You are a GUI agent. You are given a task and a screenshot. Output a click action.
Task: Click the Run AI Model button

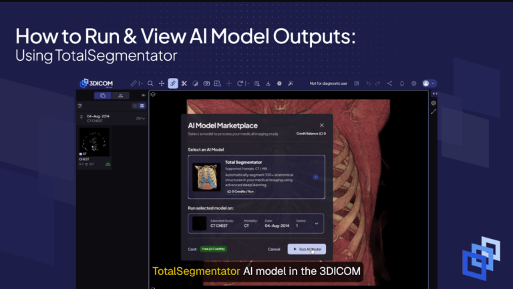307,249
